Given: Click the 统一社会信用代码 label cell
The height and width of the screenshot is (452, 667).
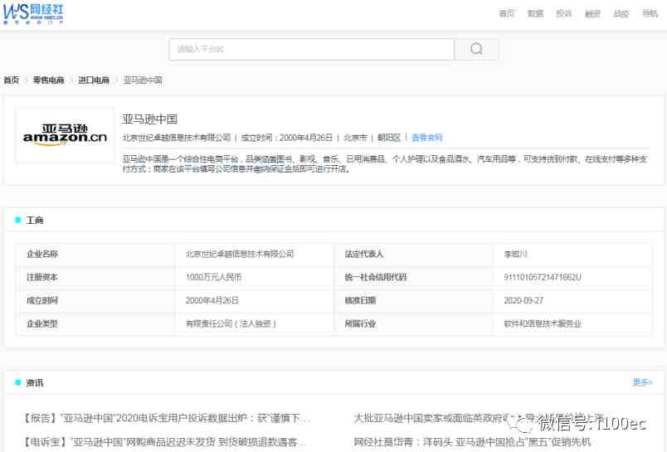Looking at the screenshot, I should pos(413,277).
